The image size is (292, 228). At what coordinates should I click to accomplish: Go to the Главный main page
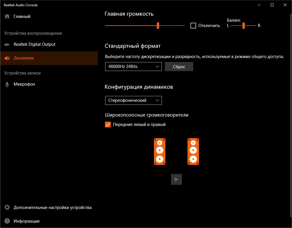[x=22, y=16]
